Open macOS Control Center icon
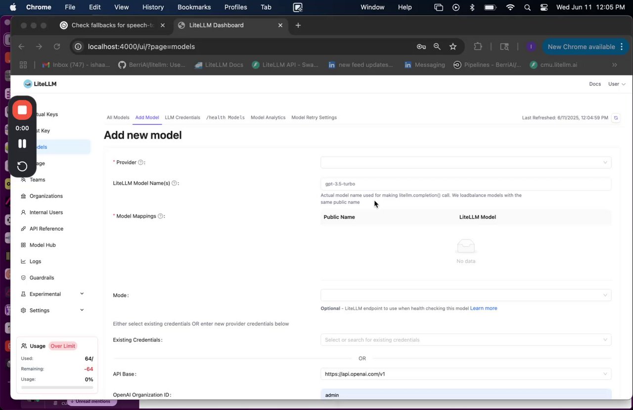 coord(544,7)
